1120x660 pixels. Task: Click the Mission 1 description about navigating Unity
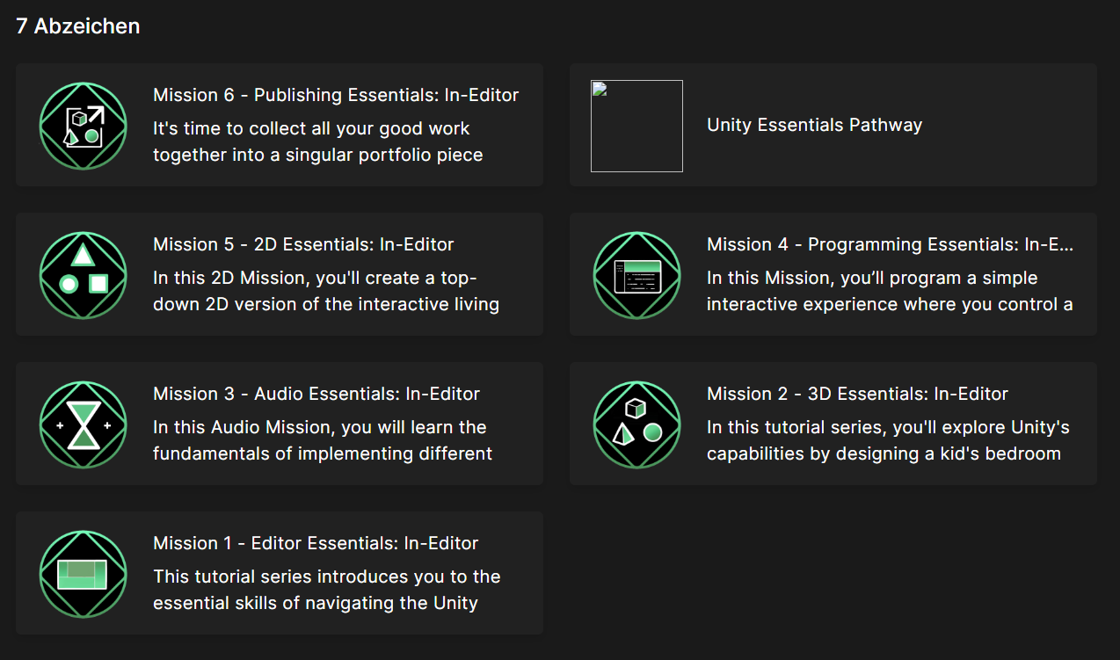[x=327, y=590]
